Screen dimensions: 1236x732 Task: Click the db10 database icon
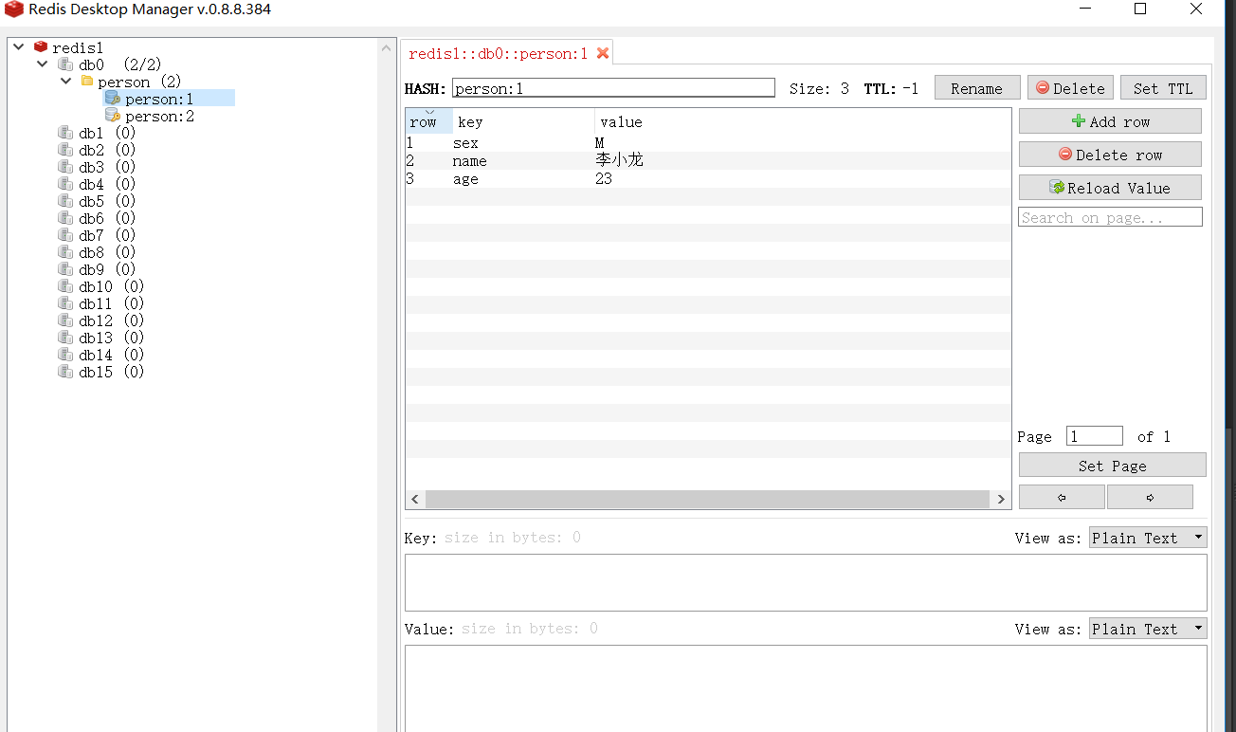tap(65, 286)
